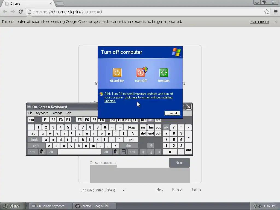Open the Learn more link in the infobar
The image size is (280, 210).
(x=259, y=22)
